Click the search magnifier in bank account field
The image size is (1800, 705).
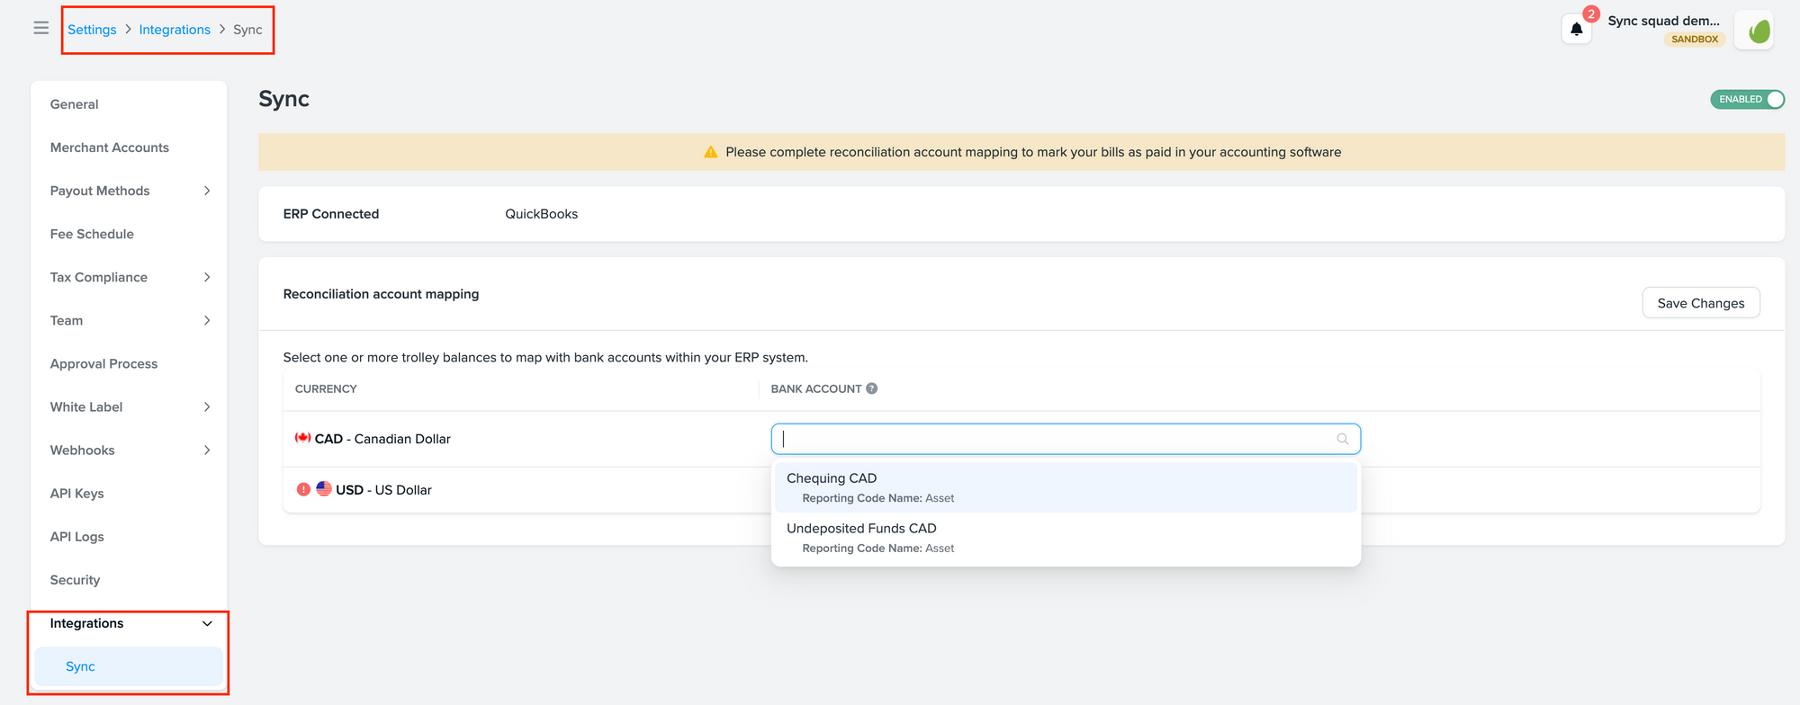[1342, 439]
